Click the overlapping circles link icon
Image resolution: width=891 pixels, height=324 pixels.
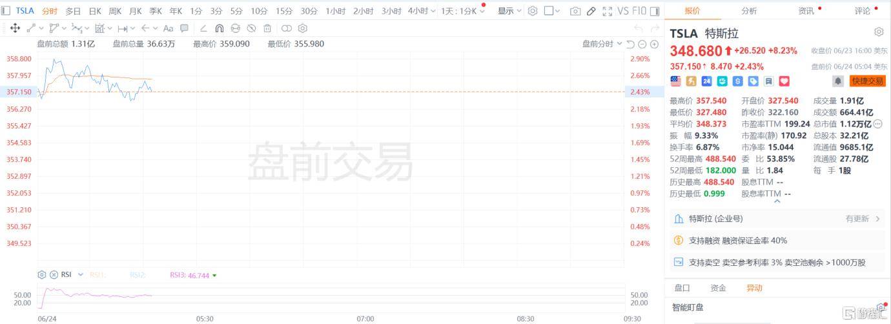point(287,28)
